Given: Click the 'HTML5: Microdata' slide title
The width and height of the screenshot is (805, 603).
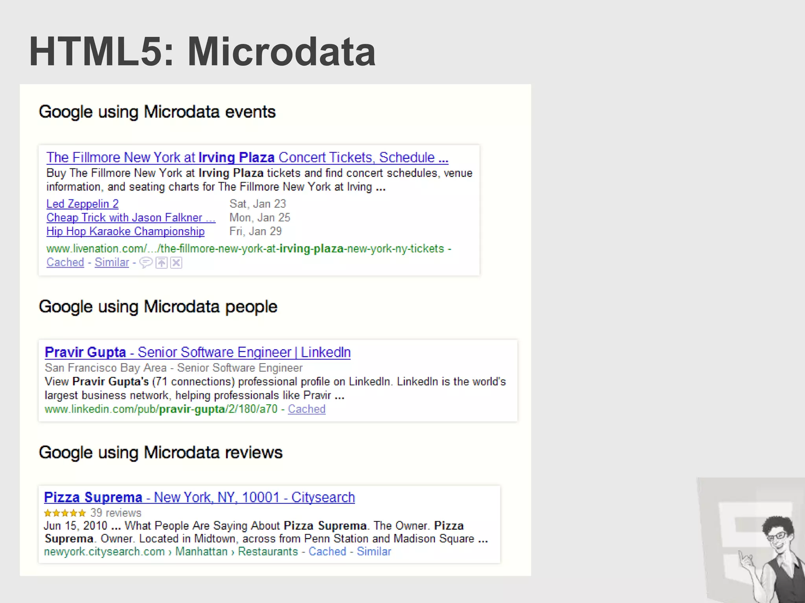Looking at the screenshot, I should [x=202, y=51].
